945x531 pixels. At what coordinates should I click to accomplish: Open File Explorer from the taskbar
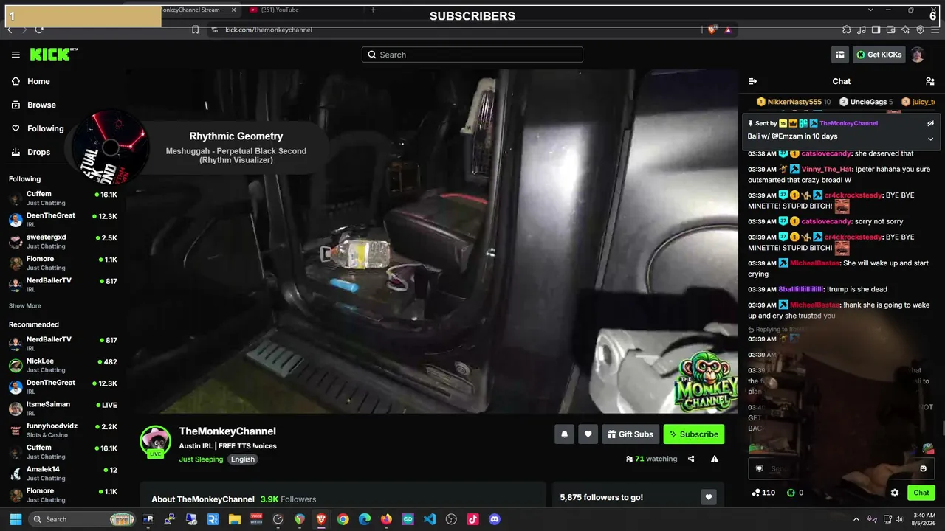point(234,519)
